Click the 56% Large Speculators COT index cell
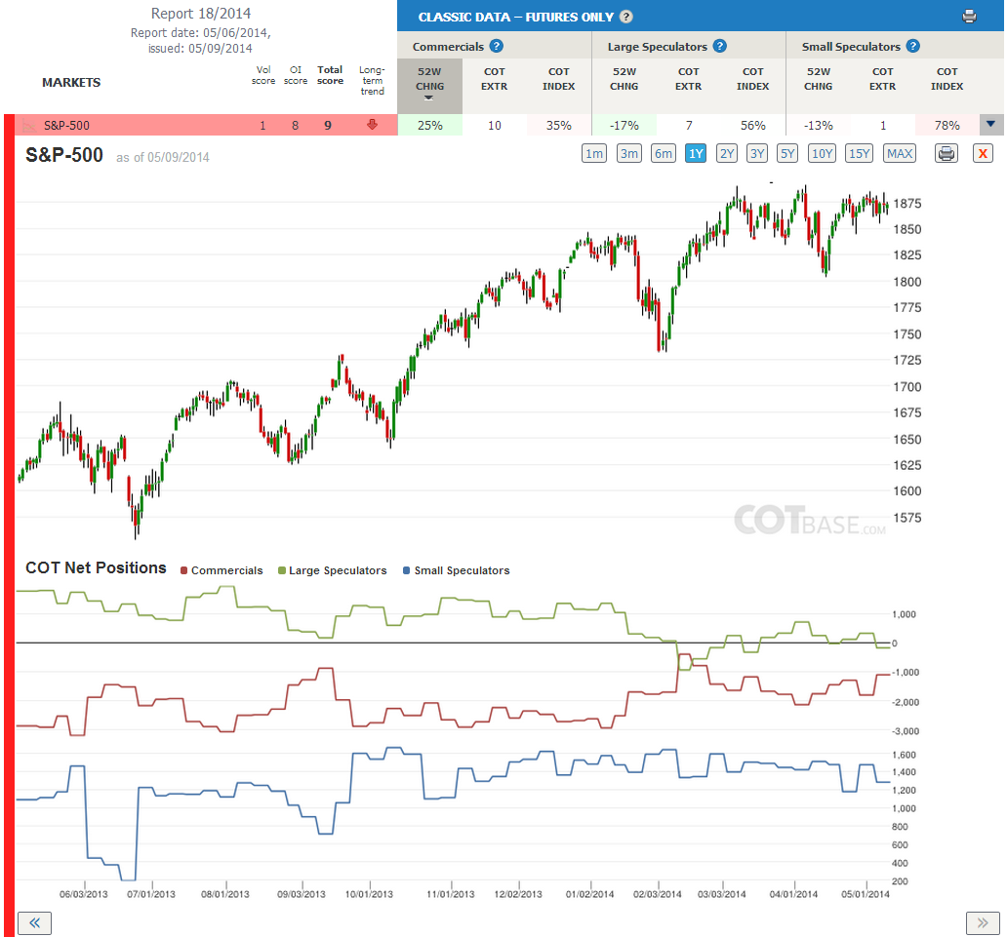The height and width of the screenshot is (937, 1007). (x=752, y=125)
